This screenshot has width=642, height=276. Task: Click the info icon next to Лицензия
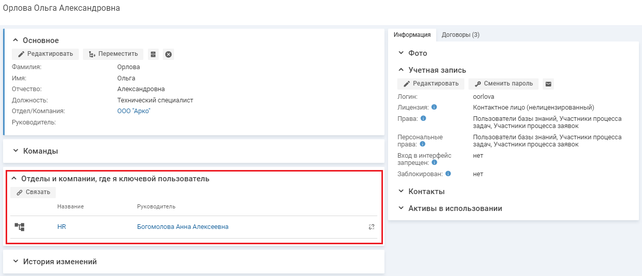[x=434, y=108]
